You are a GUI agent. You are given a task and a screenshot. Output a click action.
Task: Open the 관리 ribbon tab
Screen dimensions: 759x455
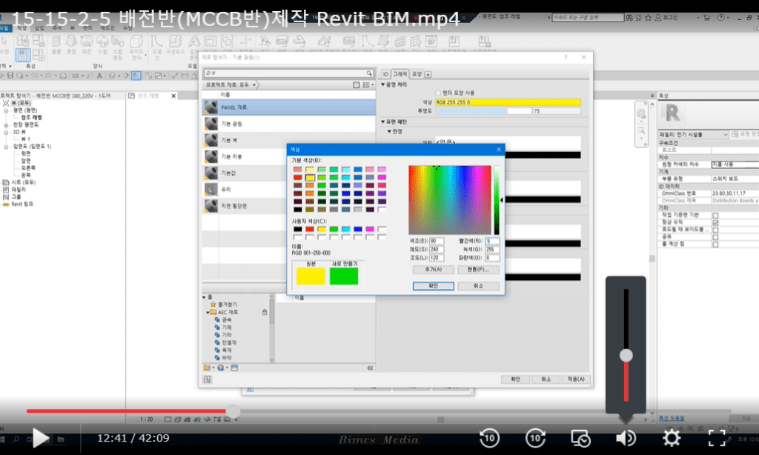[x=87, y=28]
